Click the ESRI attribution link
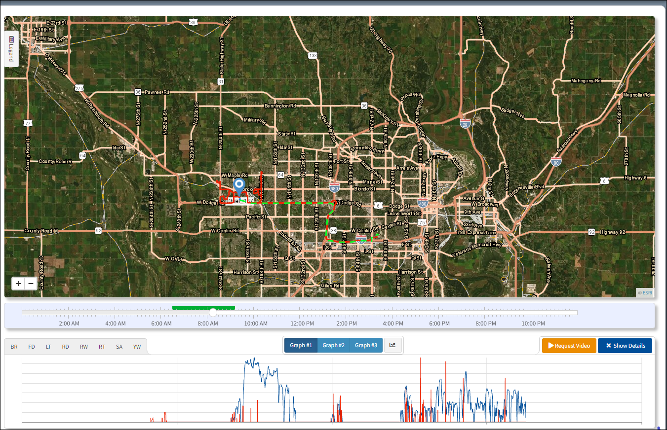The width and height of the screenshot is (667, 430). pyautogui.click(x=645, y=292)
